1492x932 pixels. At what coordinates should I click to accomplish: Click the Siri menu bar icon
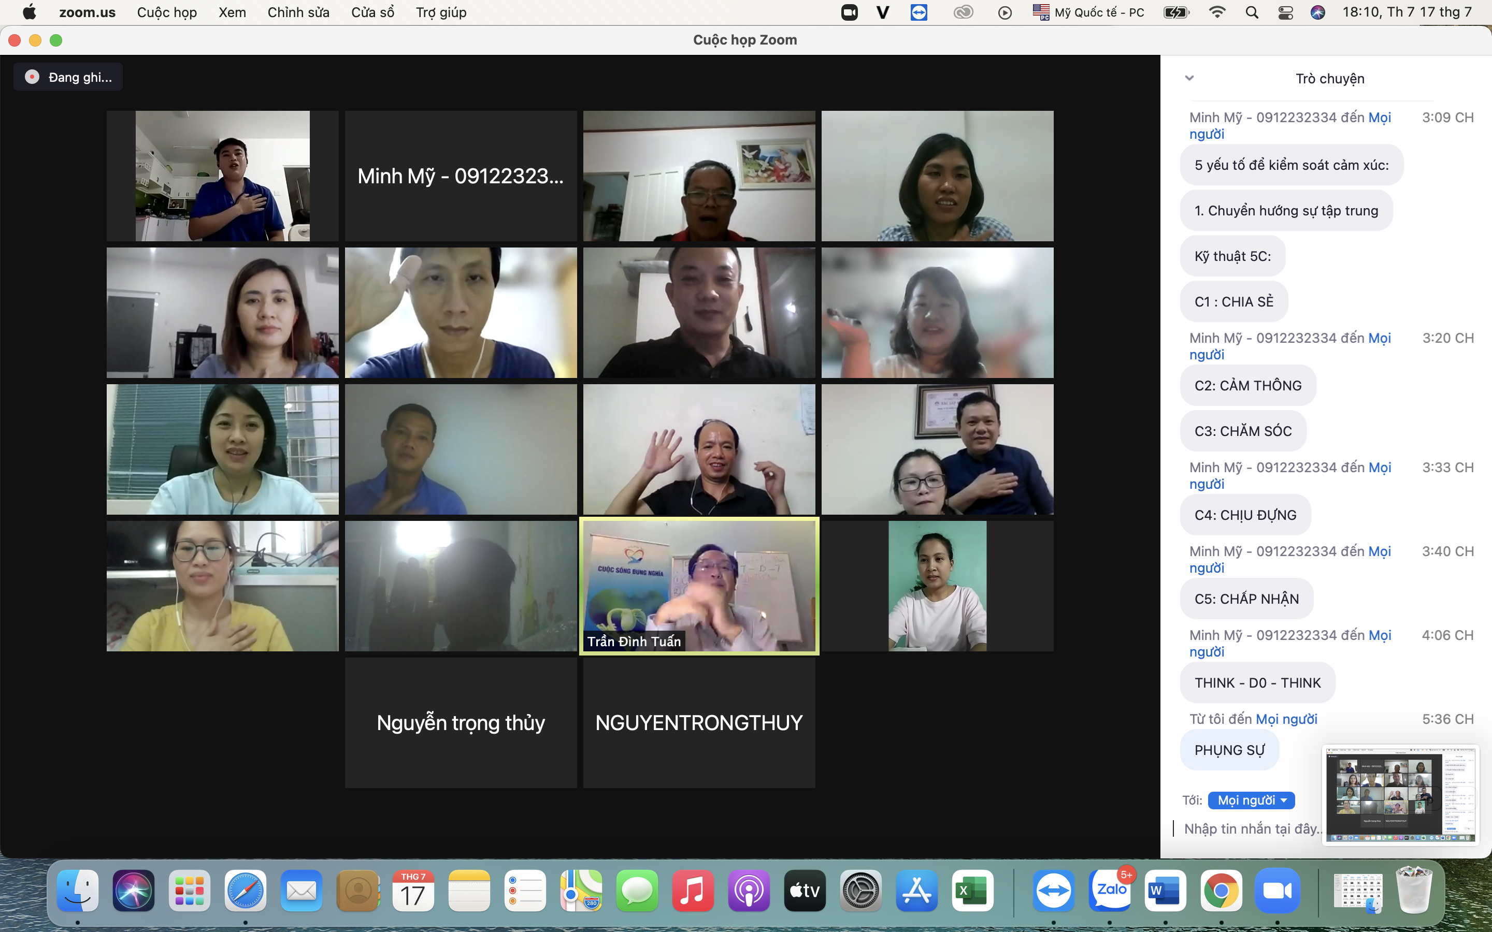tap(1318, 12)
